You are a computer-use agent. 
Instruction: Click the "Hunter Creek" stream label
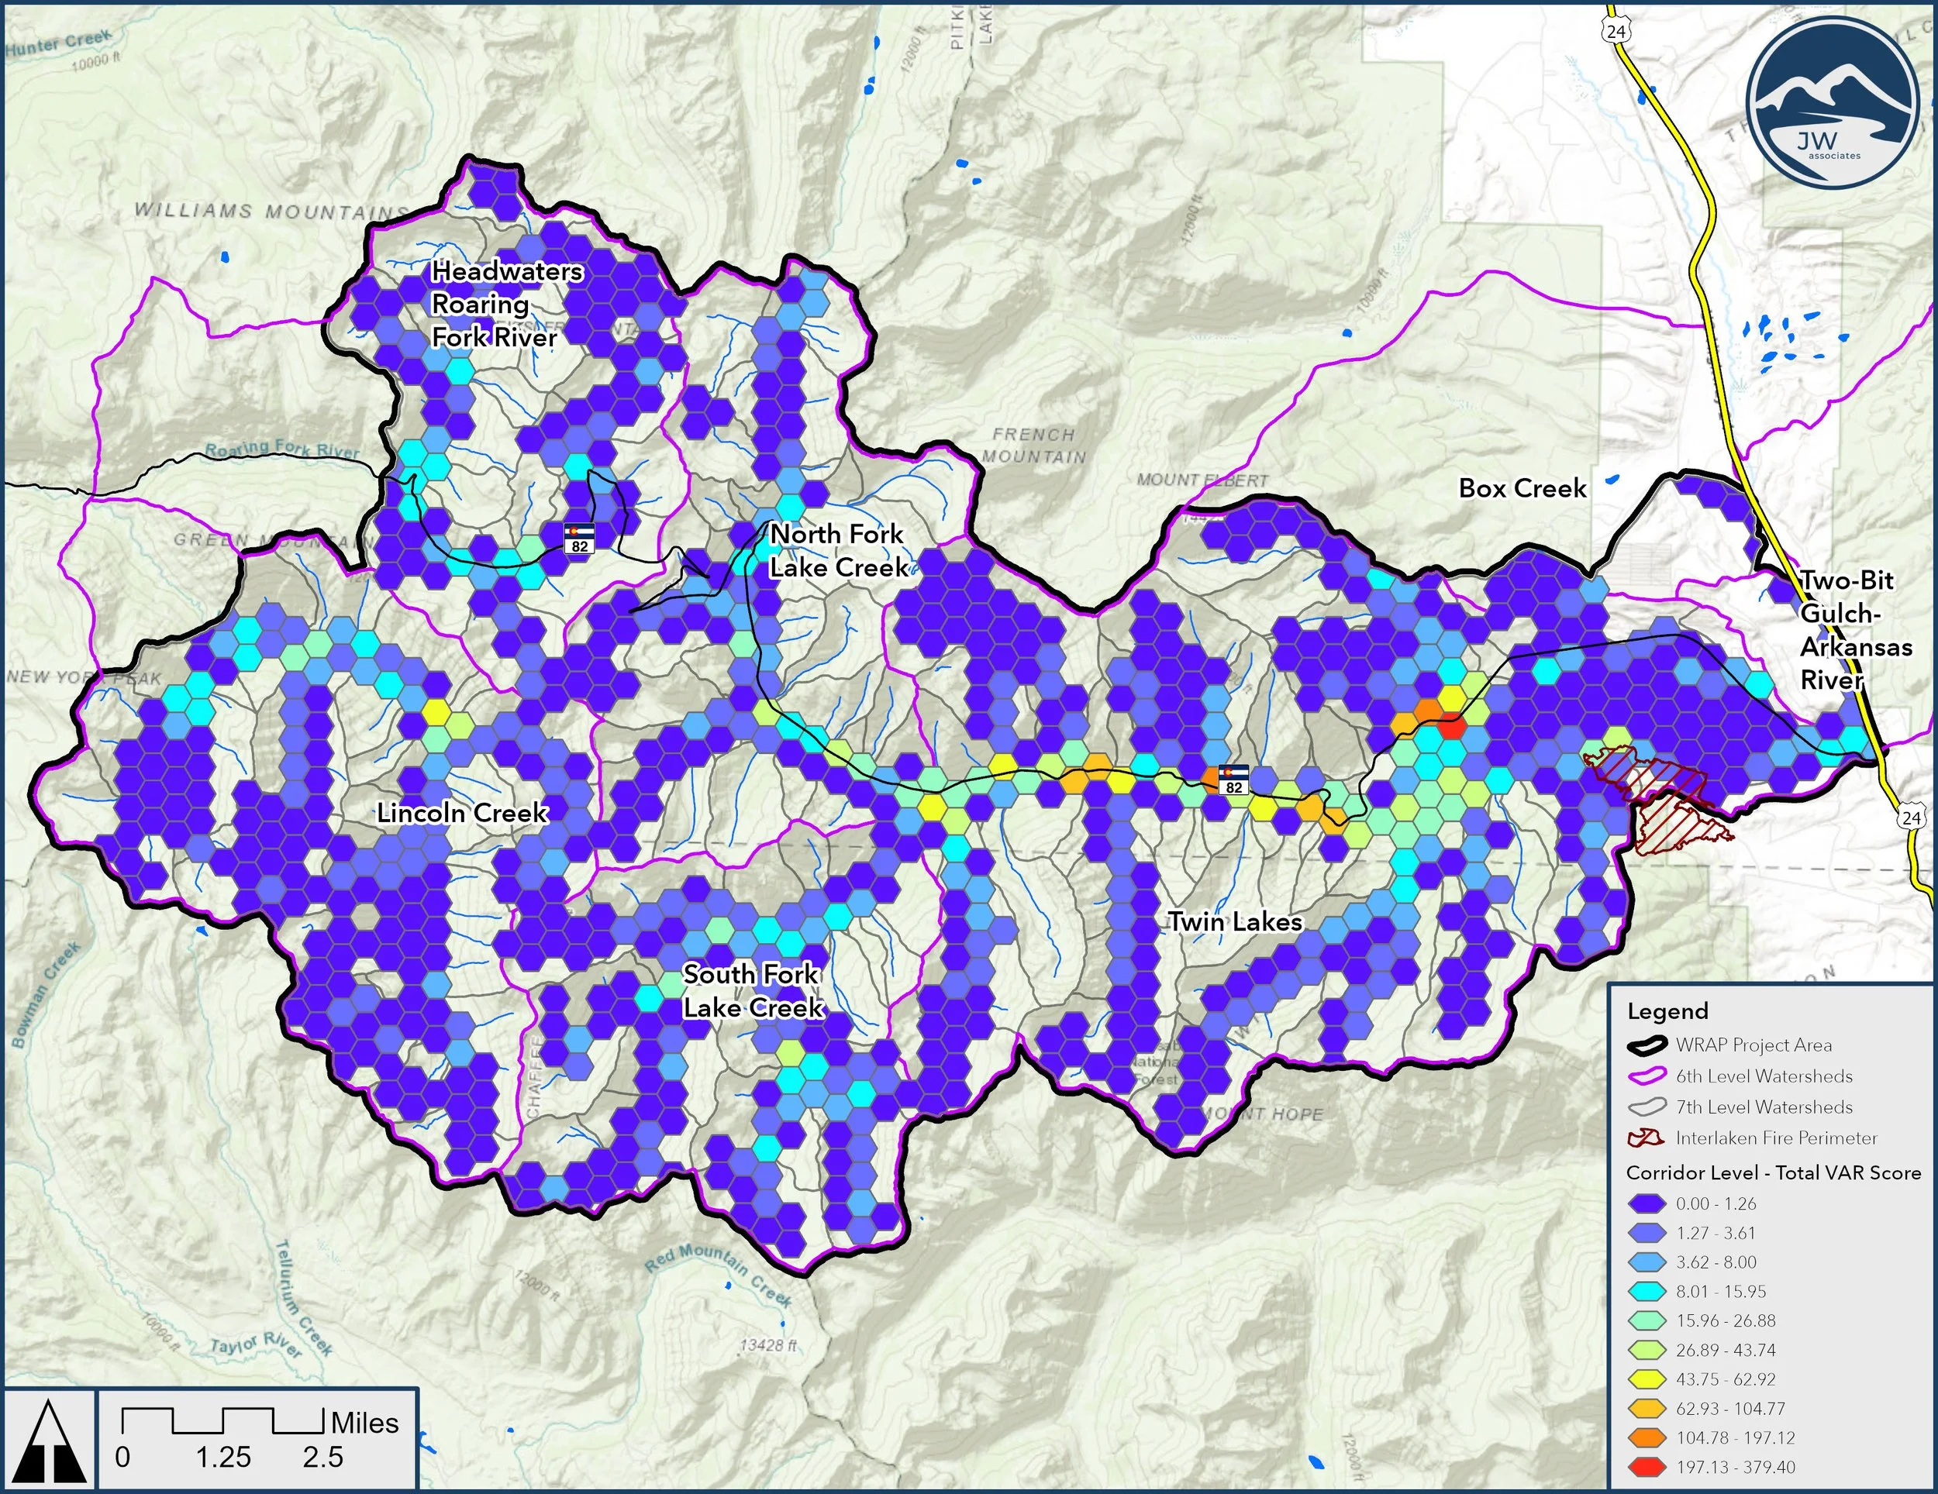tap(59, 43)
